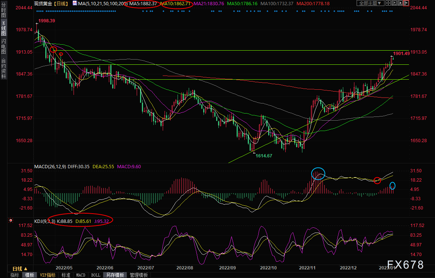Click the red sun marker icon beside KDJ

[x=11, y=220]
